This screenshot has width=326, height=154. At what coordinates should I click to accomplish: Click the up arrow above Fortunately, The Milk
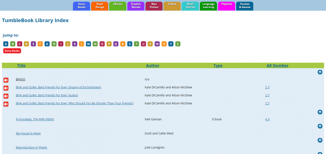coord(320,112)
